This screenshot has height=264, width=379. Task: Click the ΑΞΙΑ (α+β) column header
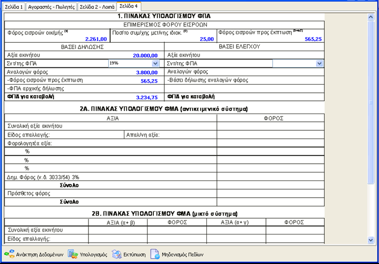120,222
